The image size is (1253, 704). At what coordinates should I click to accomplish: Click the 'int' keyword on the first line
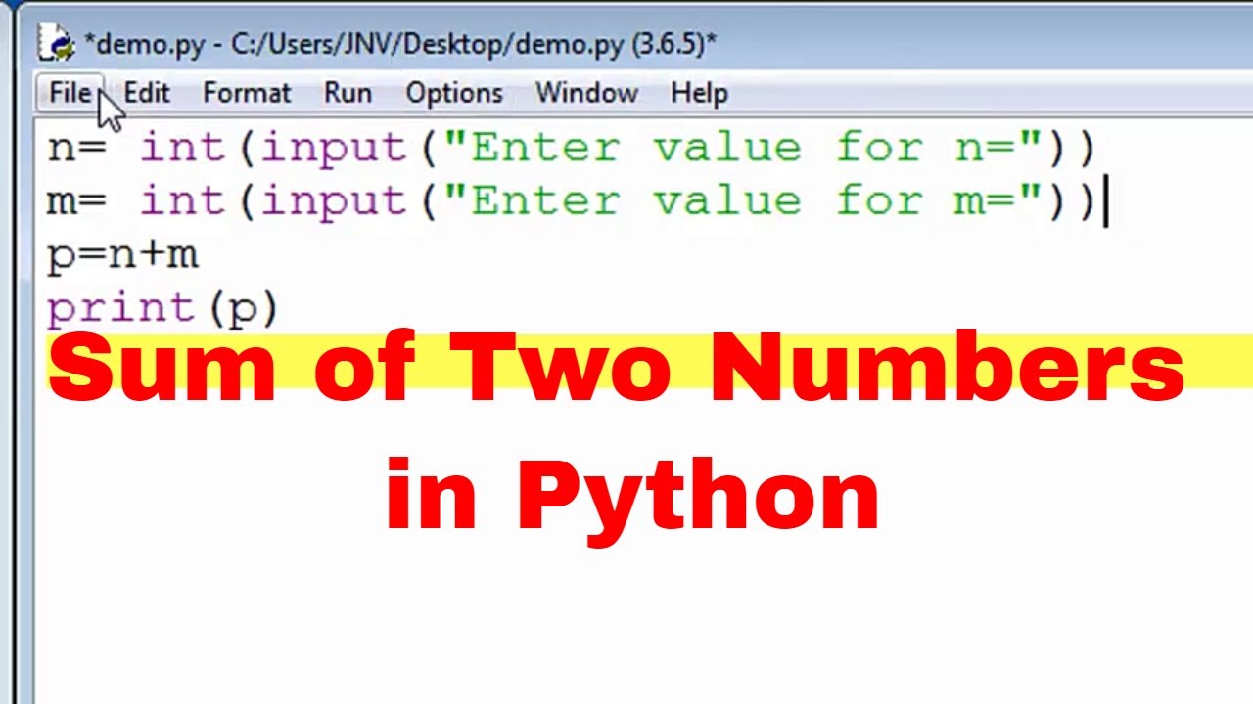(182, 148)
